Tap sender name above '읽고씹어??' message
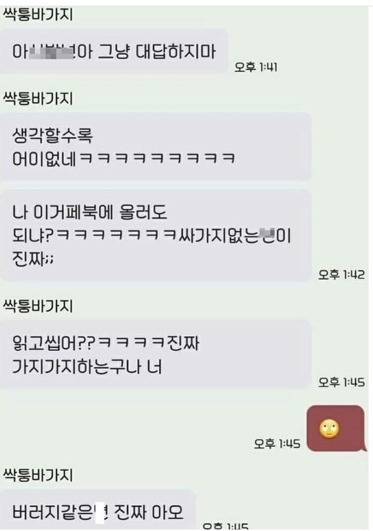Viewport: 373px width, 531px height. coord(38,306)
